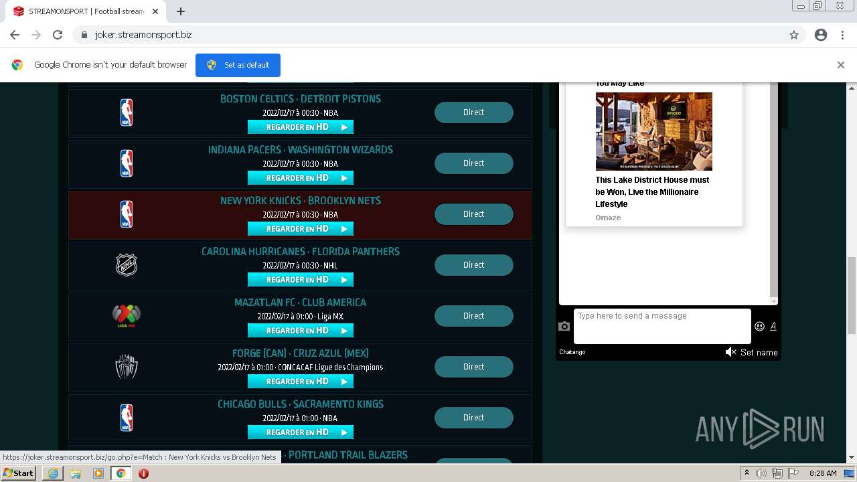Open the chat emoji smiley picker
The height and width of the screenshot is (482, 857).
[759, 327]
